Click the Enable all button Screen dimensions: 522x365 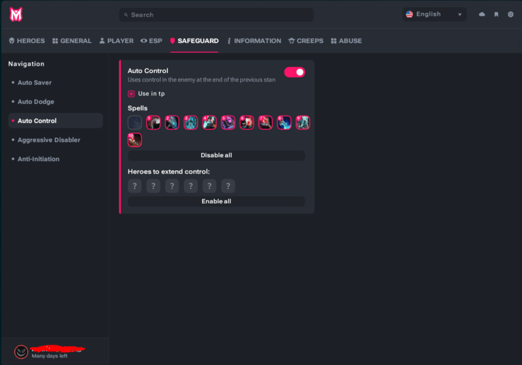pyautogui.click(x=217, y=201)
